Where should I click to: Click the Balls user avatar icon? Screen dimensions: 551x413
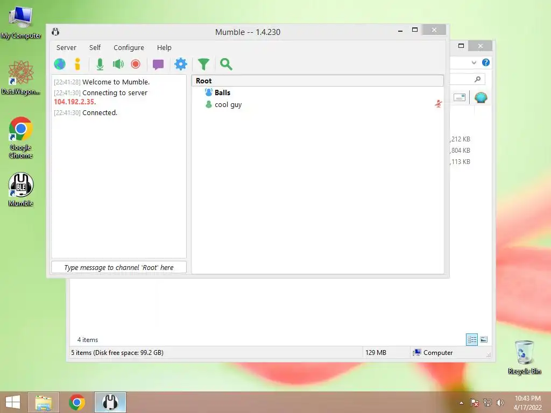tap(209, 92)
